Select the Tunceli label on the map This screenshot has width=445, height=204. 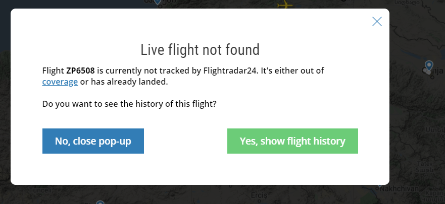tap(40, 190)
